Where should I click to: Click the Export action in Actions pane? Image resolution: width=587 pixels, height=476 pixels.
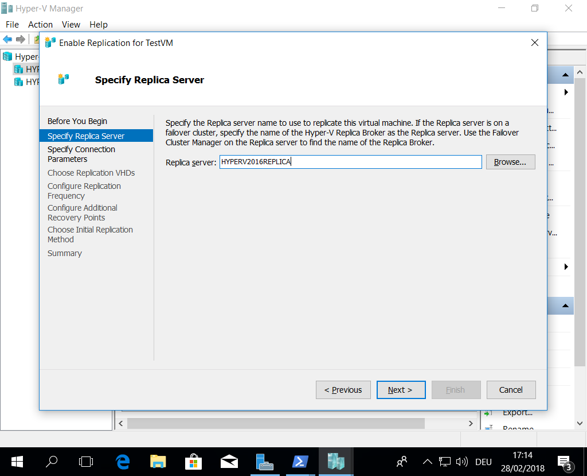point(518,413)
